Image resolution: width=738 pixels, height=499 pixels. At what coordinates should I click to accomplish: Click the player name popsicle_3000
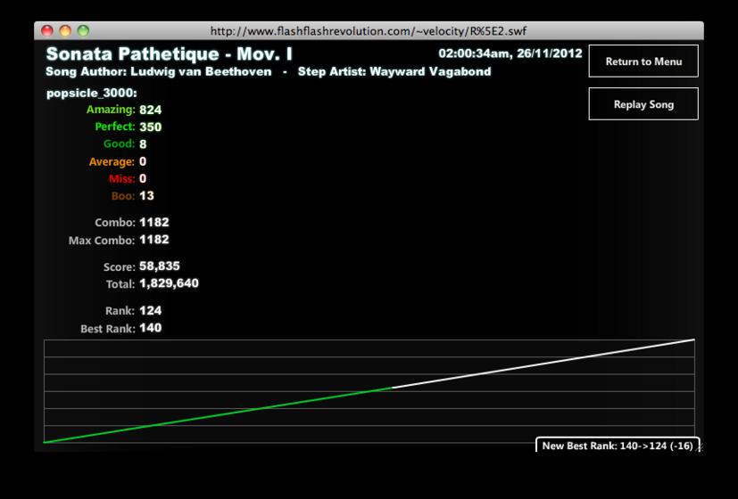pyautogui.click(x=92, y=93)
